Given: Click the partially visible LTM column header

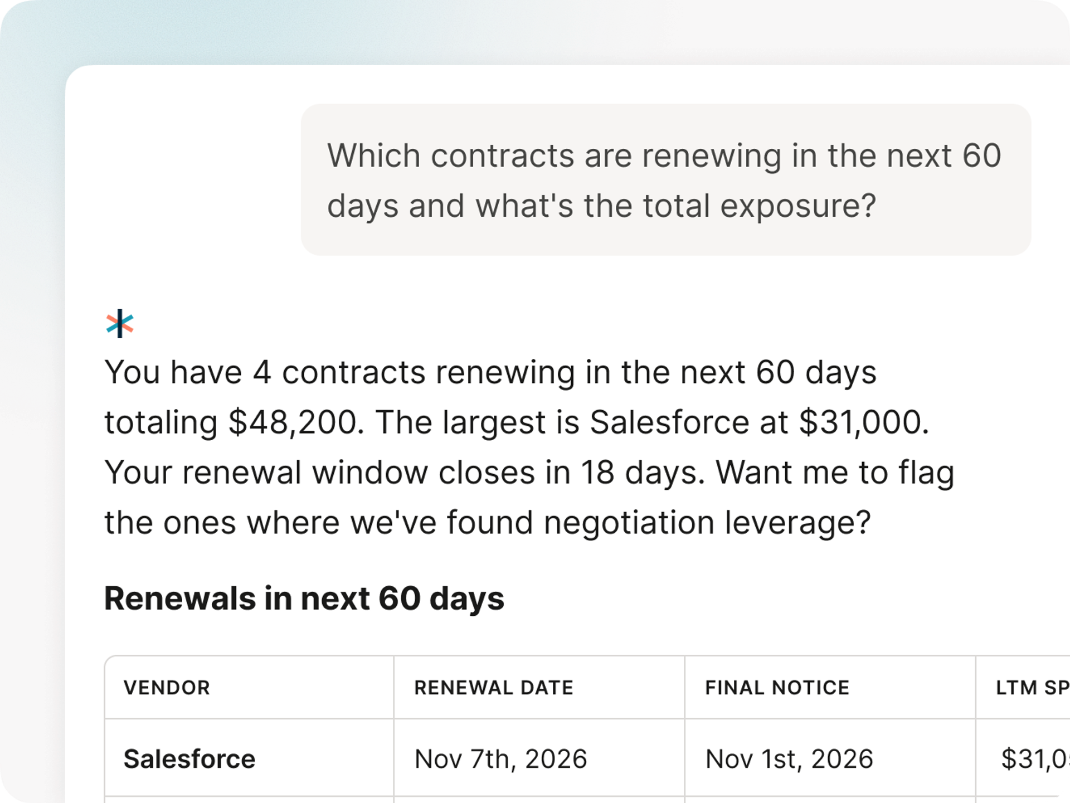Looking at the screenshot, I should click(1033, 688).
